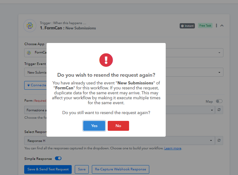The width and height of the screenshot is (238, 175).
Task: Click the dialog heading 'Do you wish to resend the request again?'
Action: (x=106, y=75)
